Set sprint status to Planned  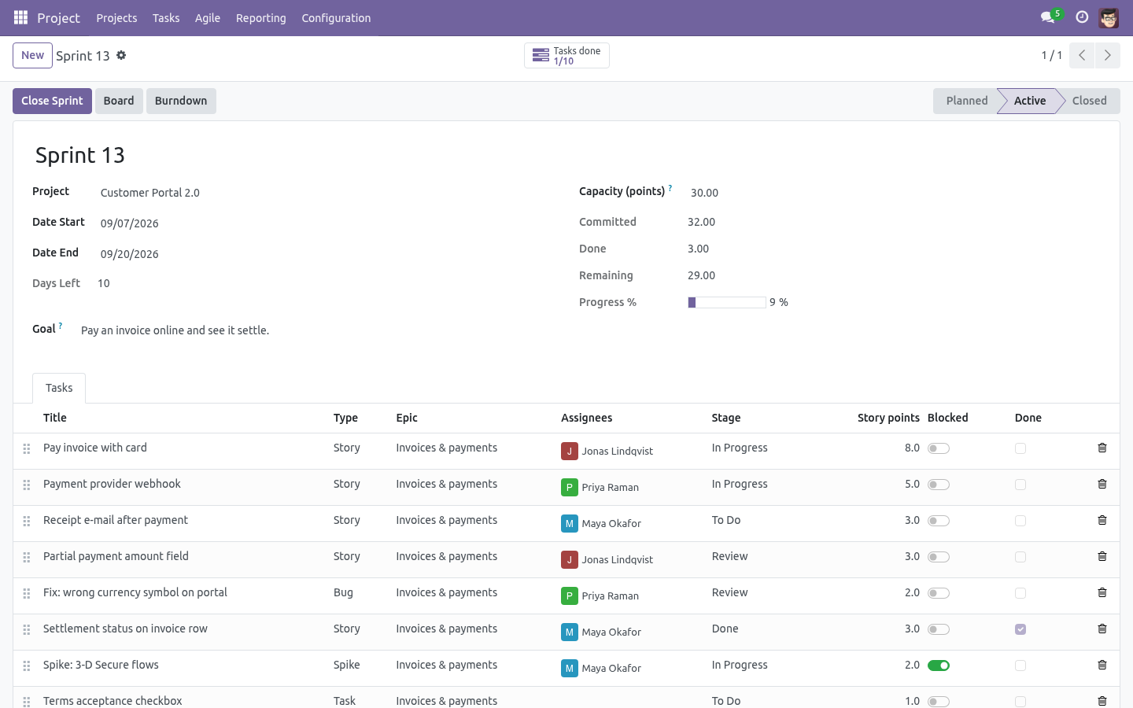click(966, 101)
